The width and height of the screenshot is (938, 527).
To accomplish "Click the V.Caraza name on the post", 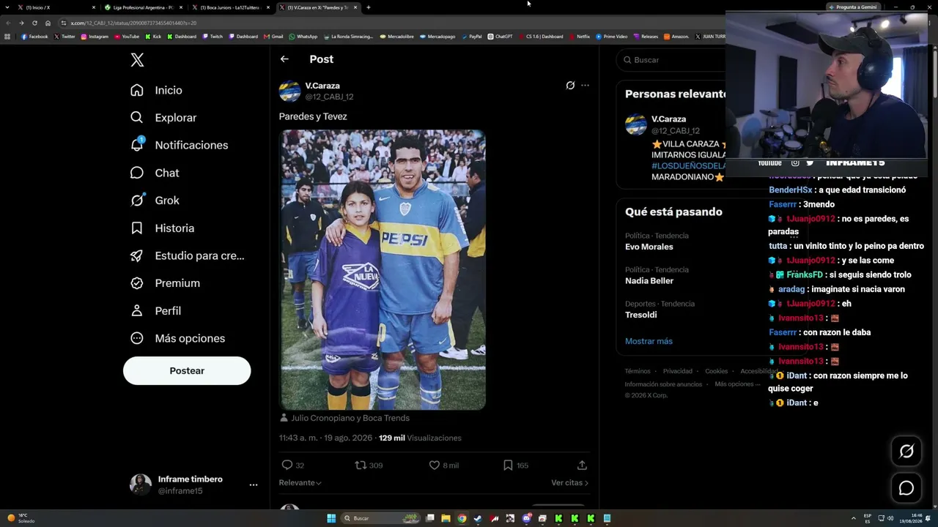I will pyautogui.click(x=322, y=86).
